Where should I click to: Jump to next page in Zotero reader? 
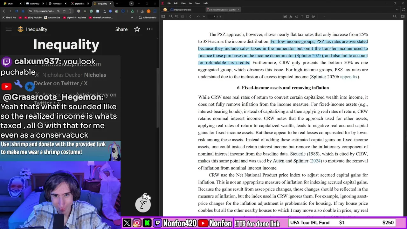coord(204,16)
